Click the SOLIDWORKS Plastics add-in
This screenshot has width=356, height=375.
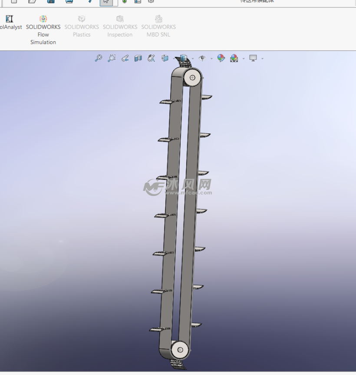(82, 27)
